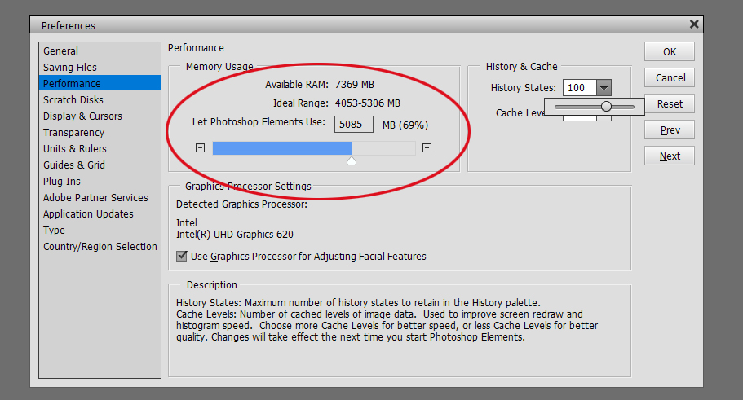Click the History States value field
Image resolution: width=743 pixels, height=400 pixels.
click(580, 87)
